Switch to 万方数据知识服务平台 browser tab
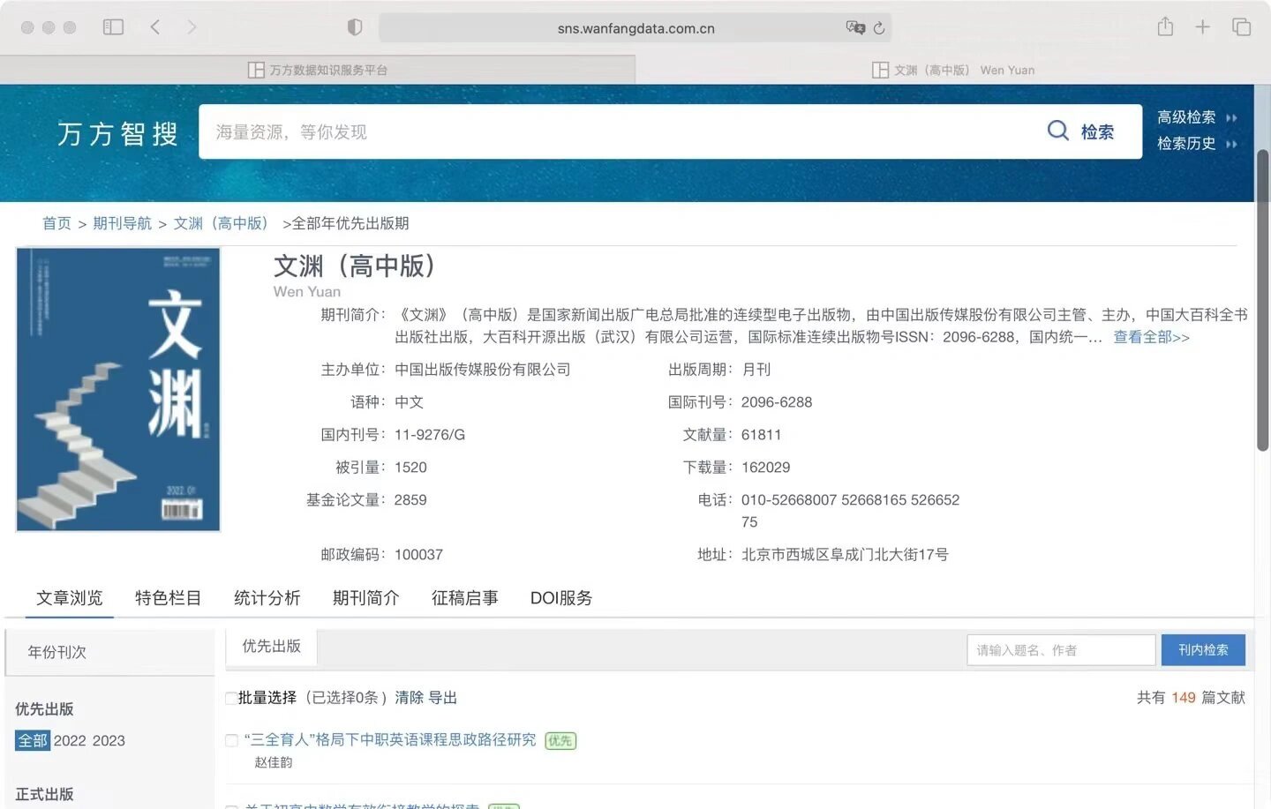Viewport: 1271px width, 809px height. [318, 70]
